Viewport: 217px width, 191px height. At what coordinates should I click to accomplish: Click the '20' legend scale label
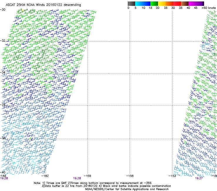point(157,8)
